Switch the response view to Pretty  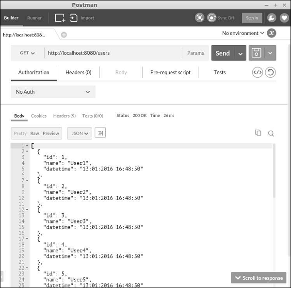[20, 133]
